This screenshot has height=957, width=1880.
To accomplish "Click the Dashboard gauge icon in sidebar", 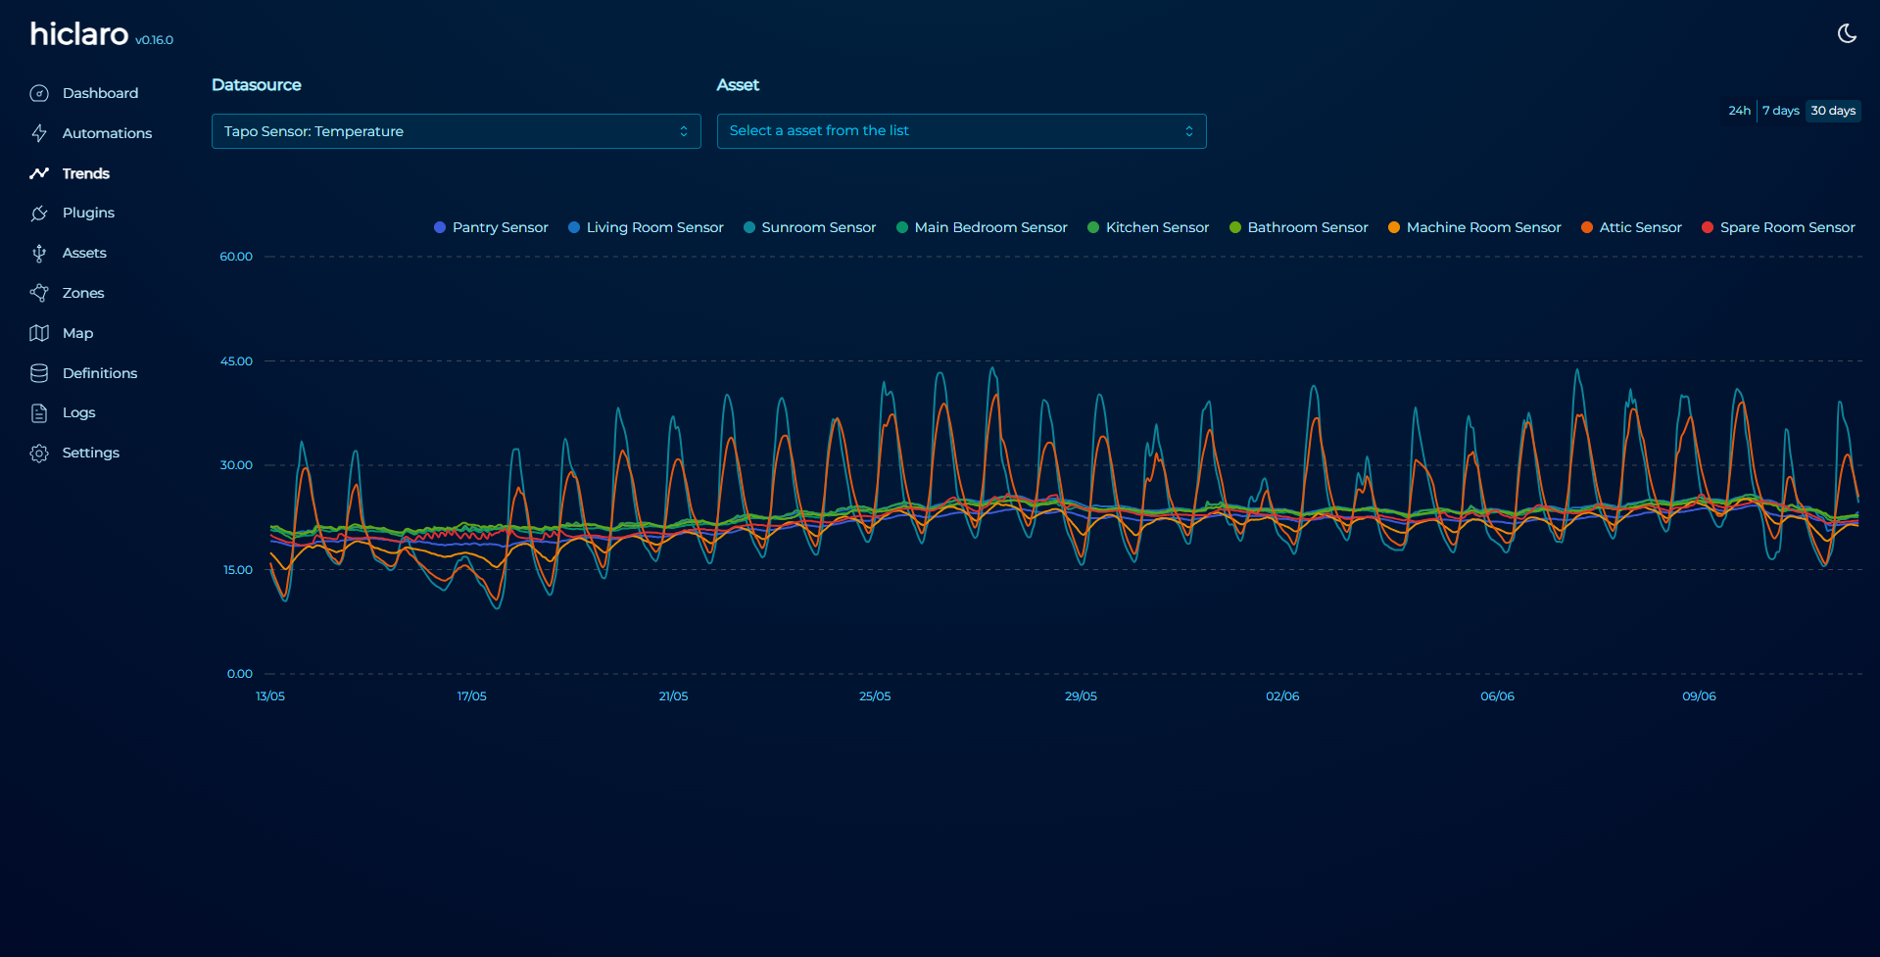I will click(39, 93).
